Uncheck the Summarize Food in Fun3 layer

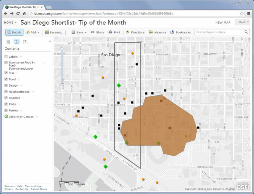point(6,63)
